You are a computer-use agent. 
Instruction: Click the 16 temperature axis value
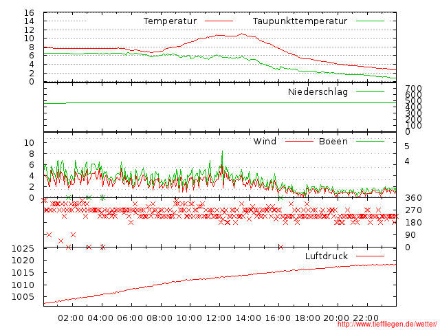tap(29, 13)
